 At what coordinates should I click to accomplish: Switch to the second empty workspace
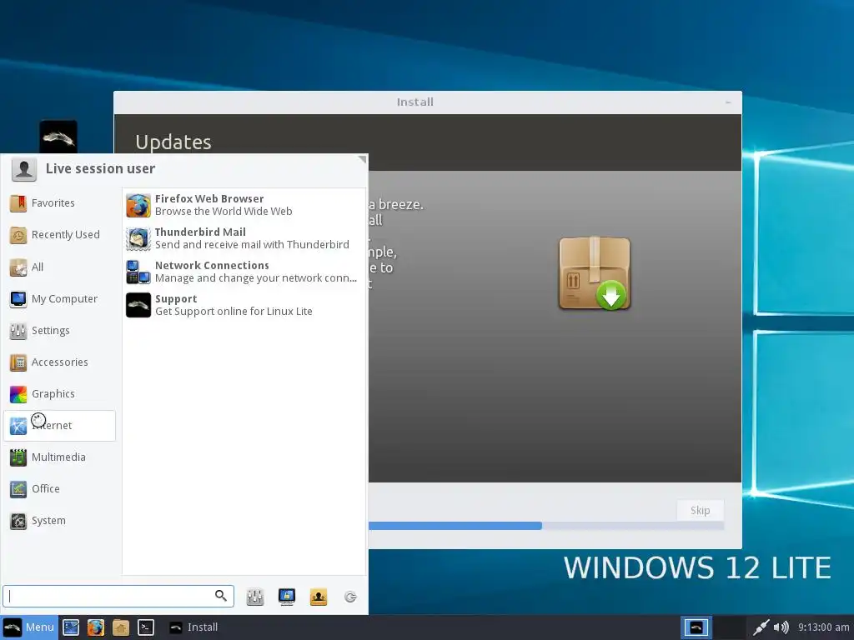[729, 627]
